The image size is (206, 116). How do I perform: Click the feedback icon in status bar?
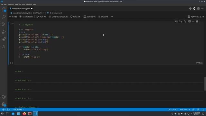coord(193,110)
